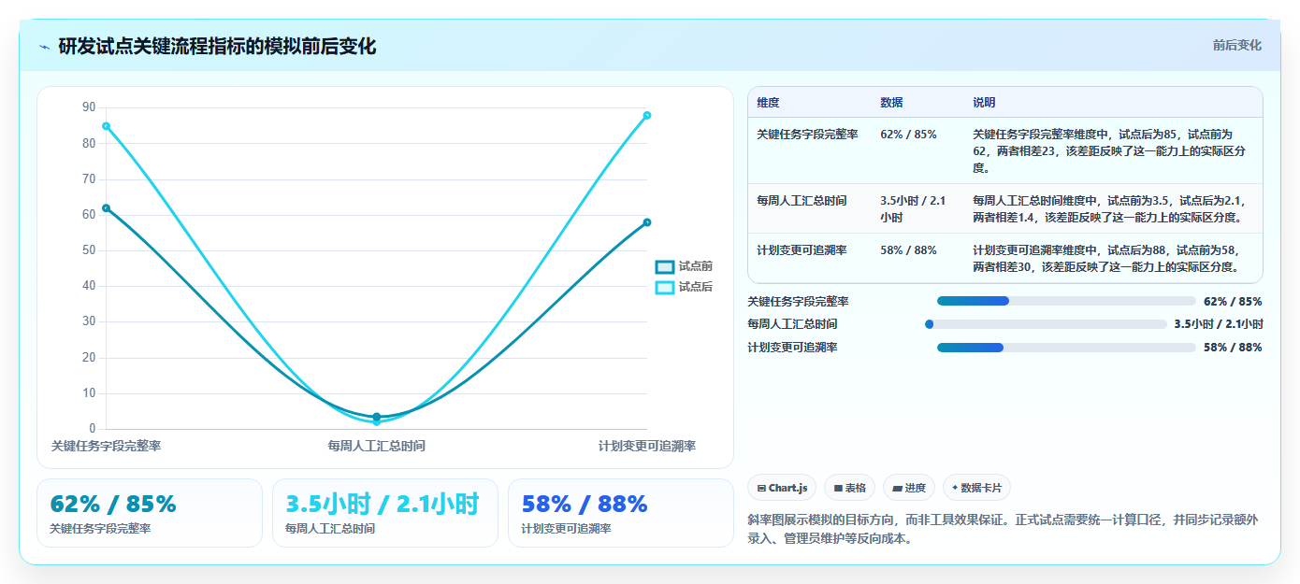Viewport: 1300px width, 584px height.
Task: Click the progress value 58% / 88%
Action: (1233, 348)
